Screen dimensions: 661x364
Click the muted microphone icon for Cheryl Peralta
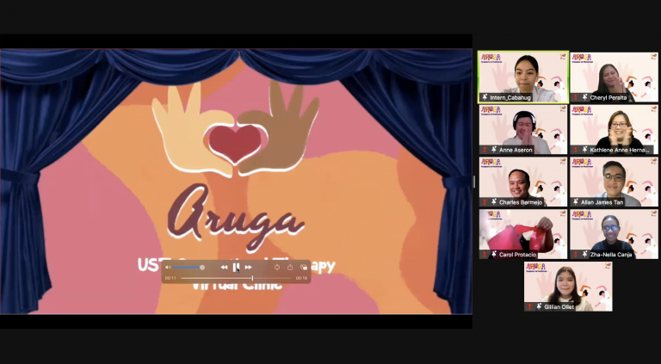click(x=575, y=97)
